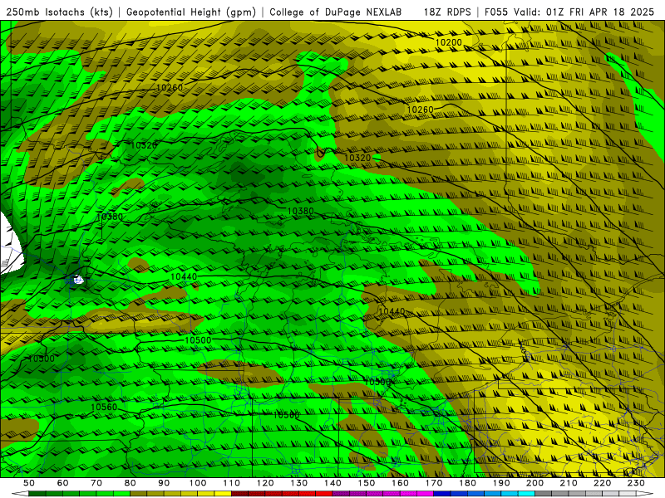Image resolution: width=665 pixels, height=498 pixels.
Task: Click the 230 knot colorbar label
Action: (x=636, y=483)
